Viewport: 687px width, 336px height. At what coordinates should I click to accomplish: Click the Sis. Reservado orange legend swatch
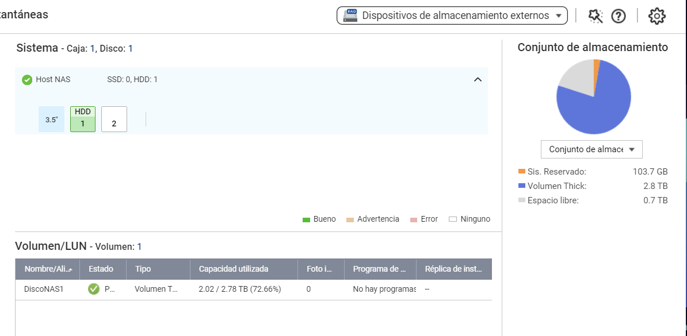pyautogui.click(x=522, y=171)
